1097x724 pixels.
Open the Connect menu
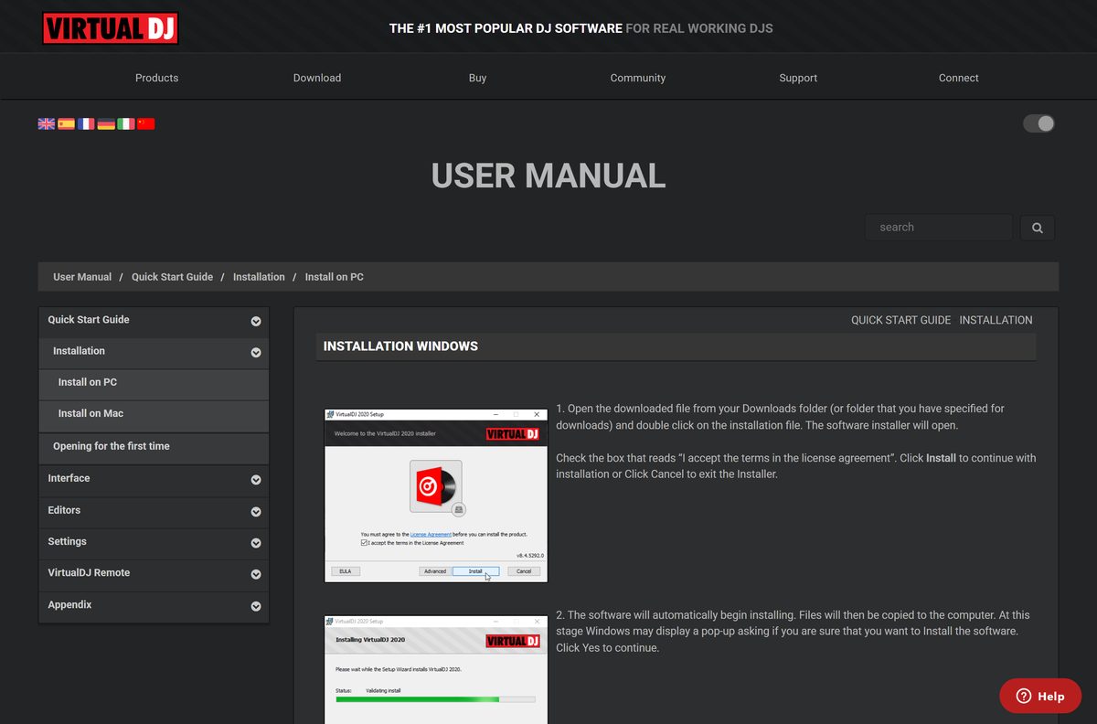click(x=958, y=78)
